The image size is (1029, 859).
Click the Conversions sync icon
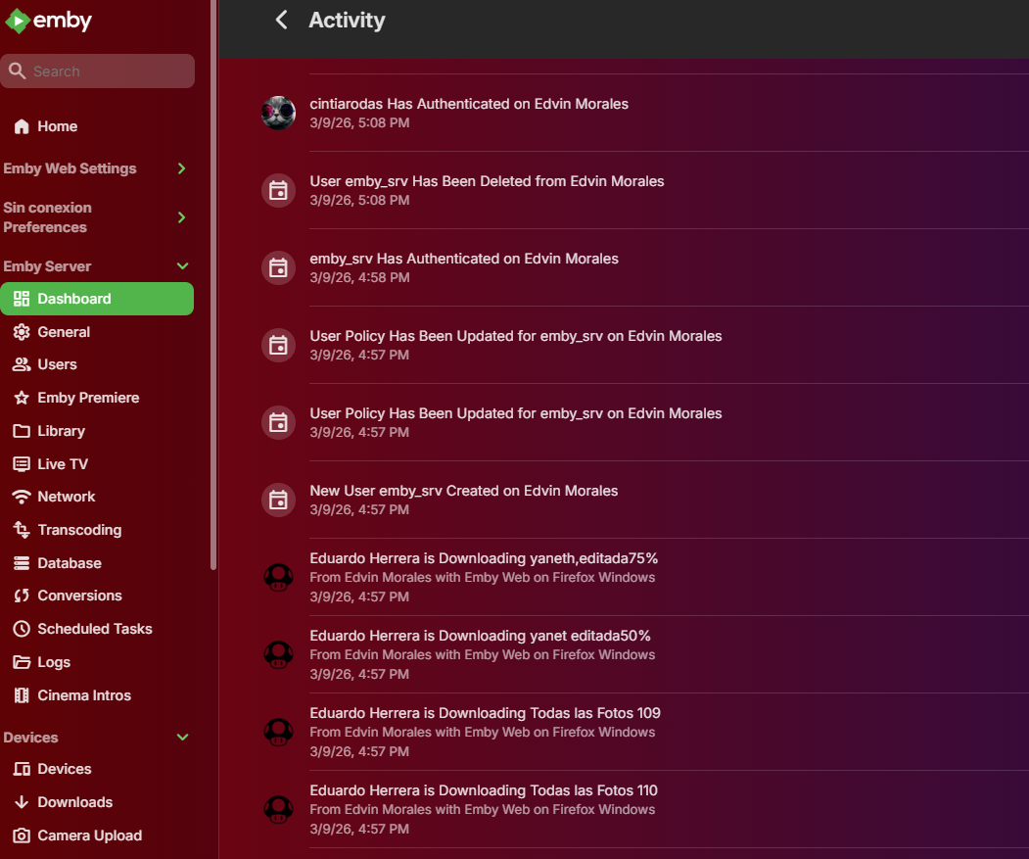pyautogui.click(x=22, y=596)
